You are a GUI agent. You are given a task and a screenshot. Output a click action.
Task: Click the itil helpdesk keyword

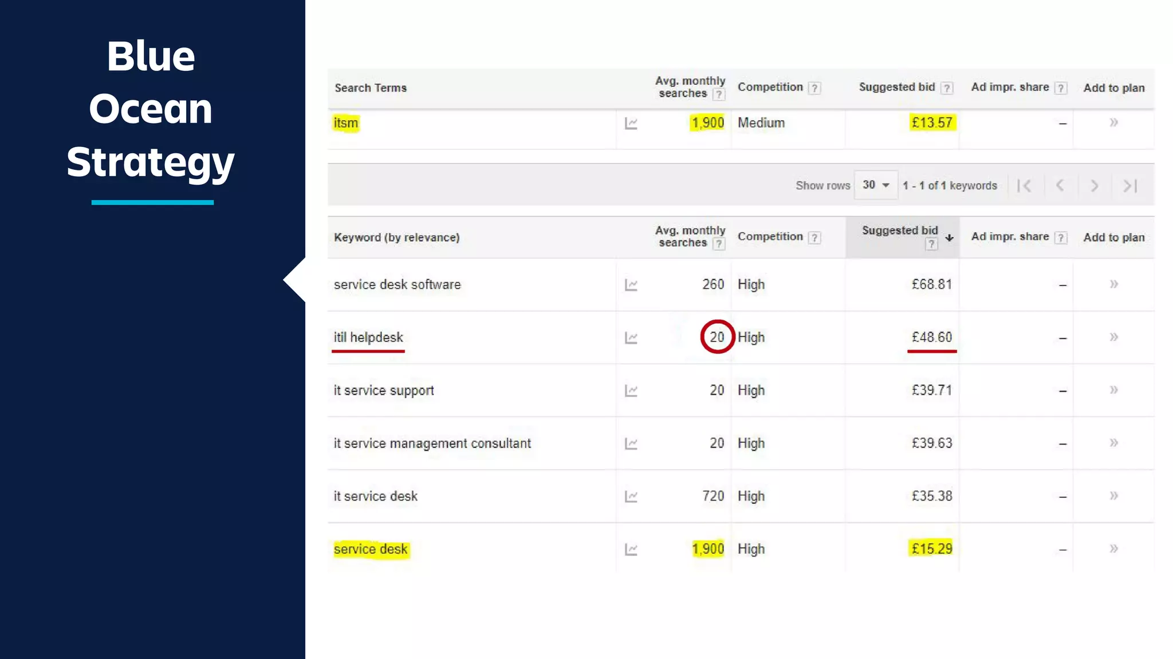368,338
